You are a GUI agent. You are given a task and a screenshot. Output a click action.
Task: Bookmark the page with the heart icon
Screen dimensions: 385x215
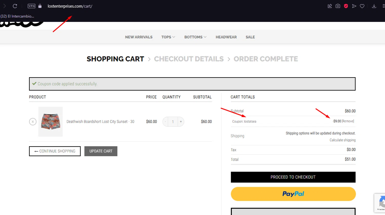point(362,6)
